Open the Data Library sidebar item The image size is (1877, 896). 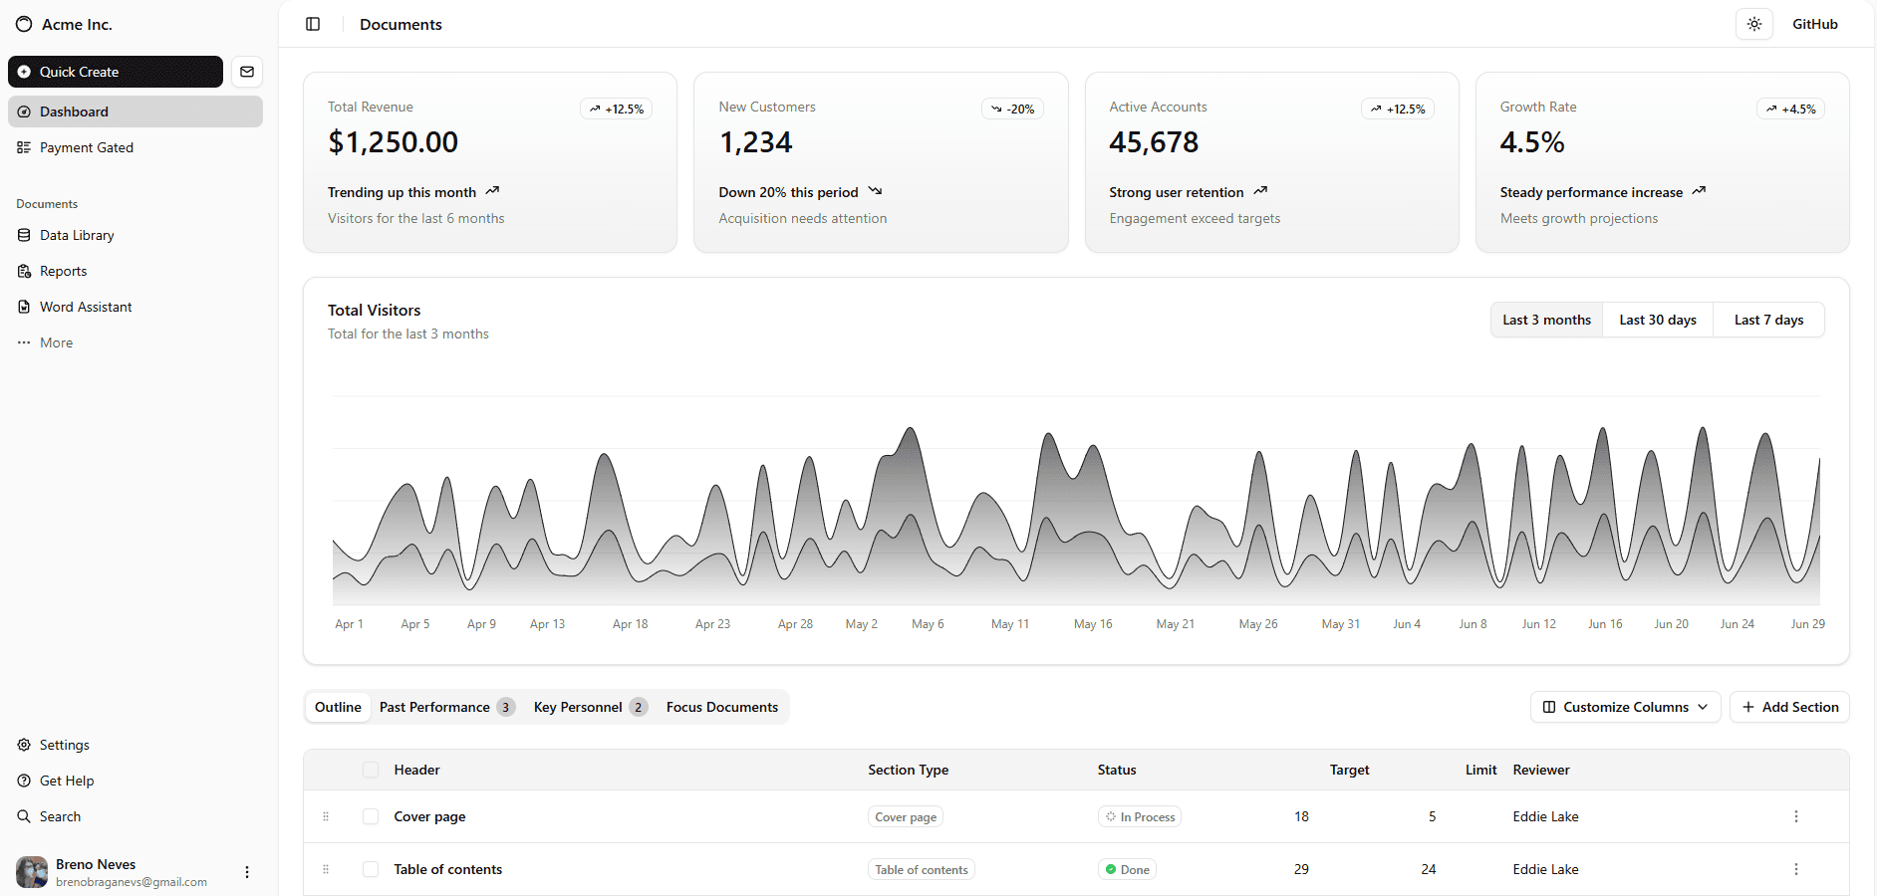(77, 235)
